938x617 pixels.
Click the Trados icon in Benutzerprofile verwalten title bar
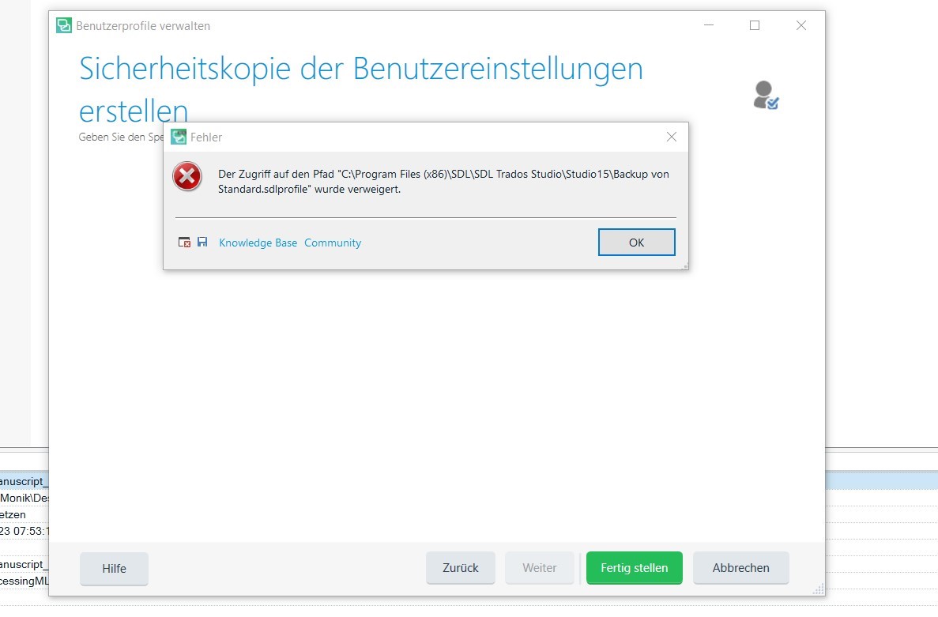click(63, 26)
